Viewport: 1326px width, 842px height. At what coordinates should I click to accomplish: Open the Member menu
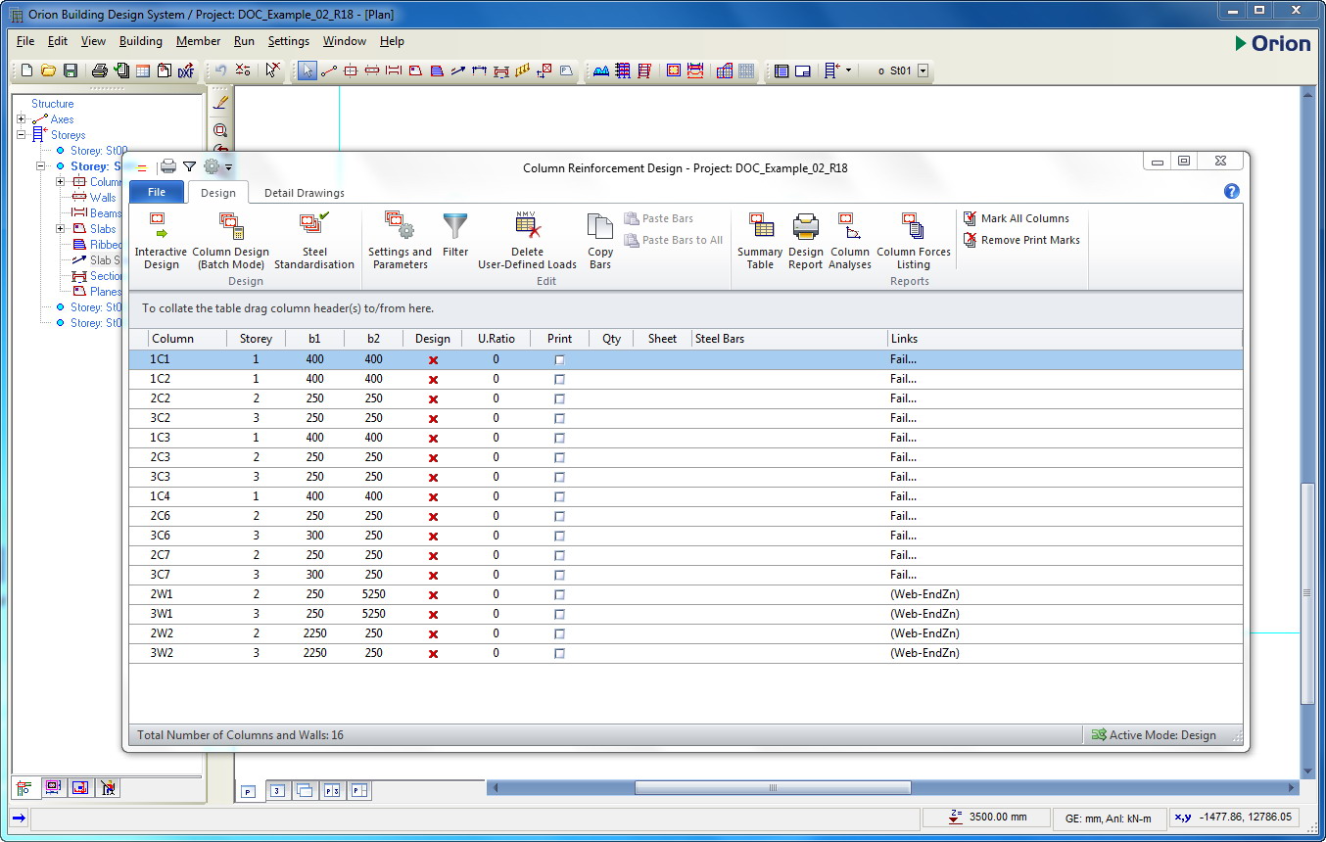(199, 41)
